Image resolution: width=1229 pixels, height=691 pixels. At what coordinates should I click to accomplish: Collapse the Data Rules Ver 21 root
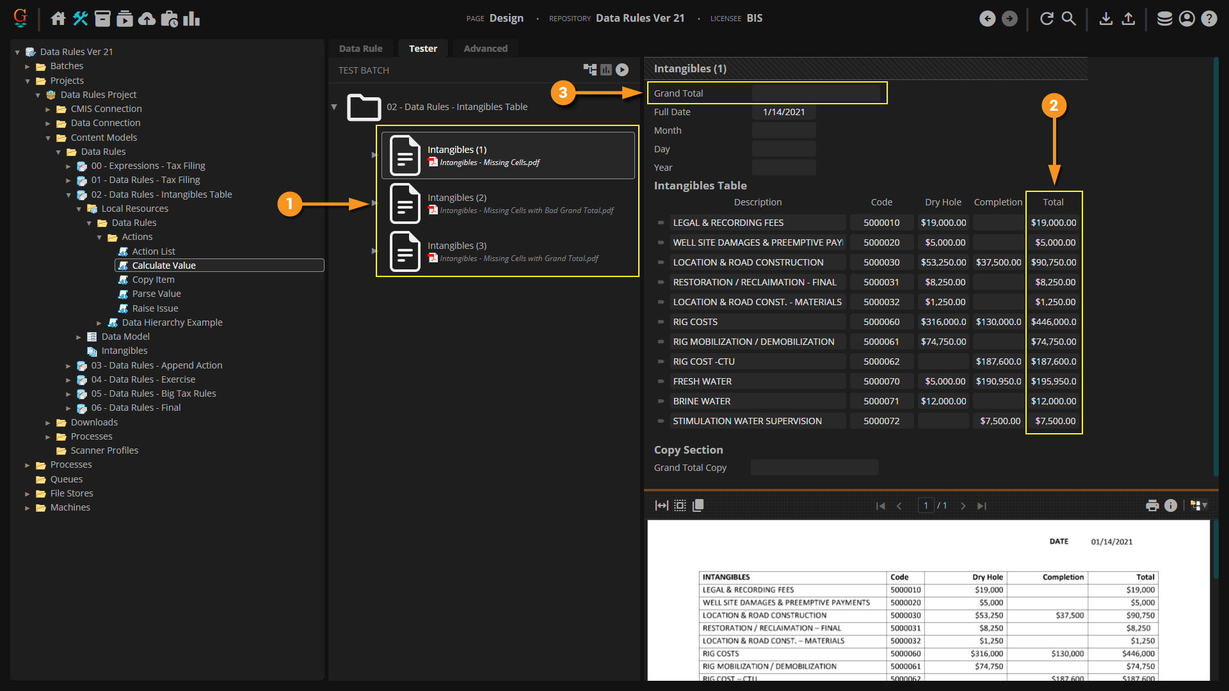coord(17,52)
